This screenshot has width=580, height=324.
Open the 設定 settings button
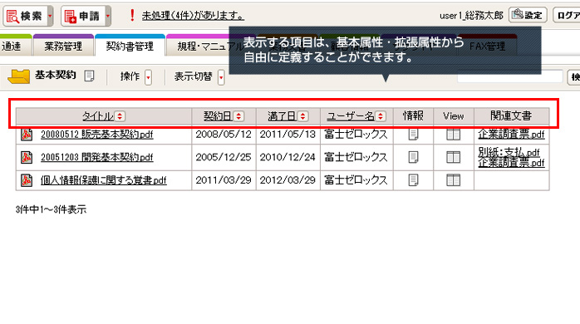(x=528, y=15)
